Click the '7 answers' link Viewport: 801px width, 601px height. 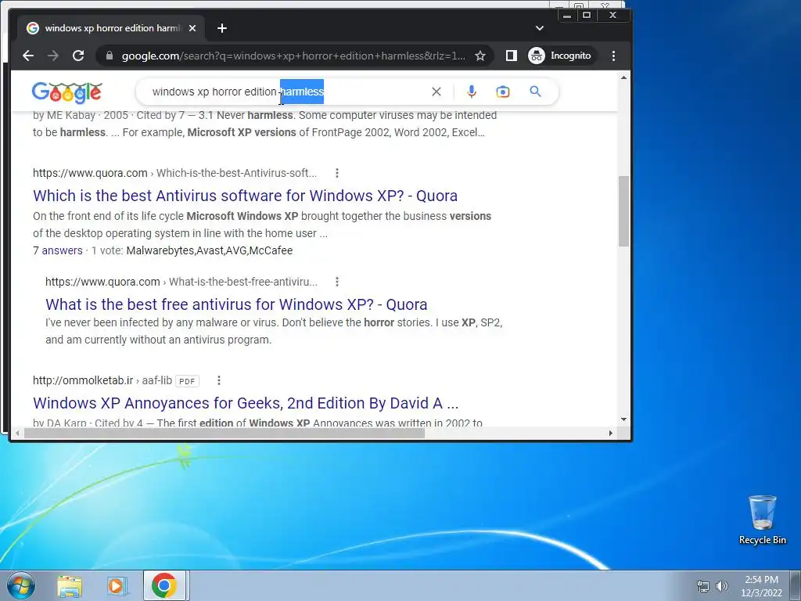click(x=58, y=250)
